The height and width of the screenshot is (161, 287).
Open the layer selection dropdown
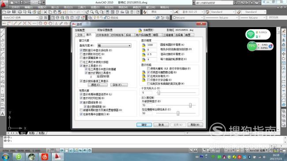124,18
